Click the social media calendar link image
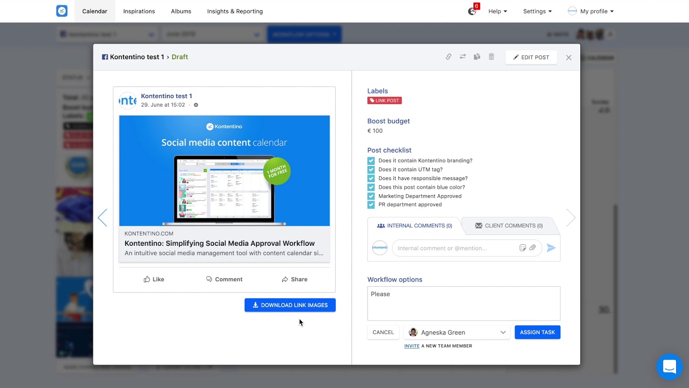Image resolution: width=689 pixels, height=388 pixels. pyautogui.click(x=224, y=170)
